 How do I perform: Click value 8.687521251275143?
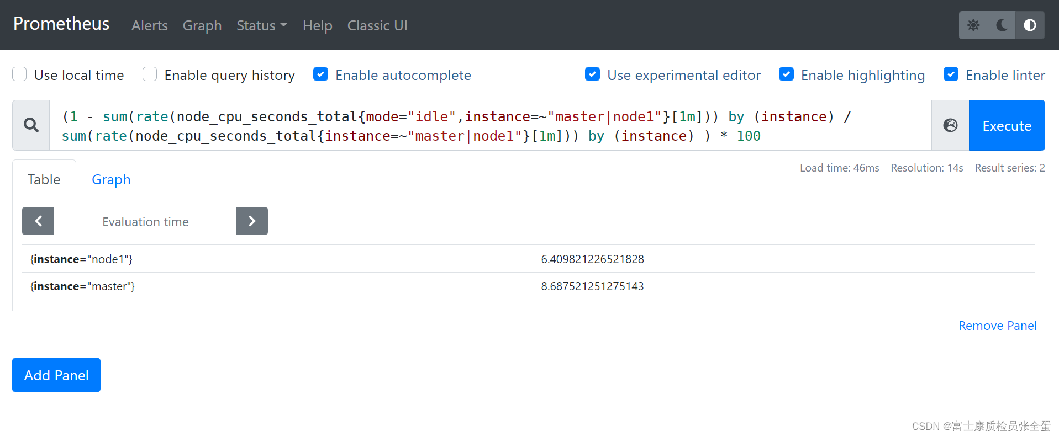point(592,286)
